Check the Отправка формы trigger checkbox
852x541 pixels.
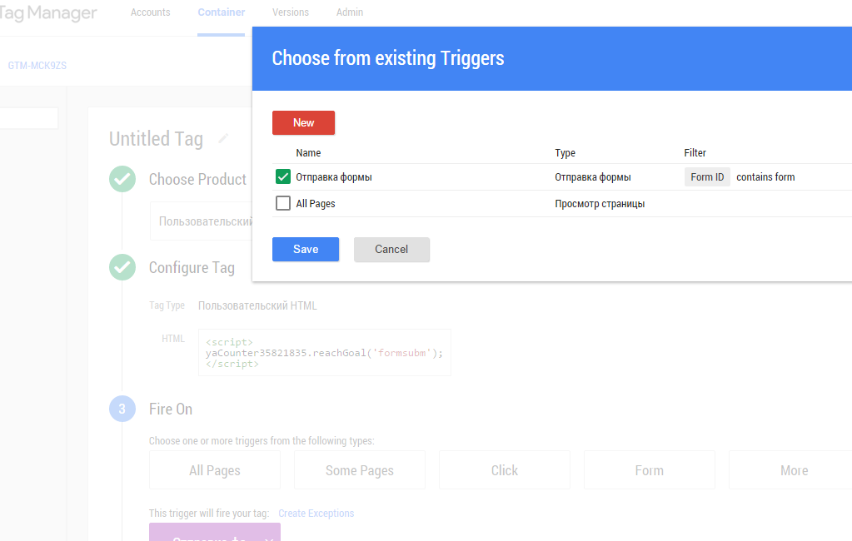pos(283,176)
